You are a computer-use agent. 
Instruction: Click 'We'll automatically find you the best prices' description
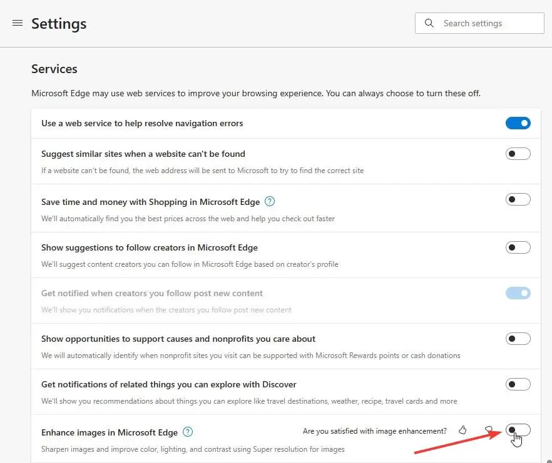point(188,219)
